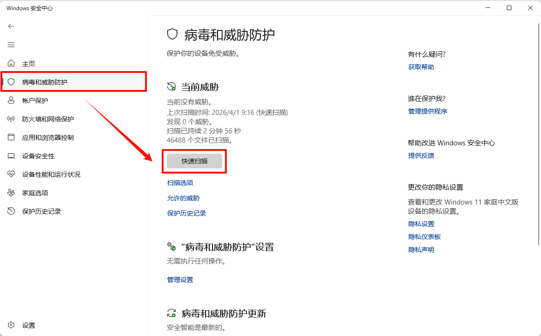Open 应用和浏览器控制 from the sidebar

point(11,137)
